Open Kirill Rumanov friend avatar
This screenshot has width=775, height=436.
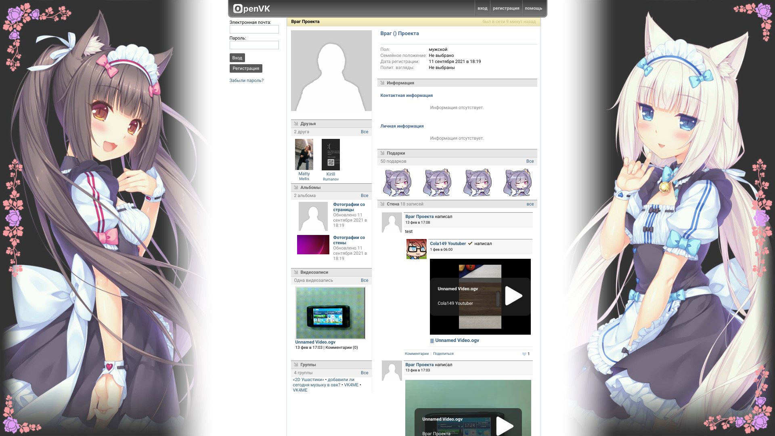tap(331, 155)
